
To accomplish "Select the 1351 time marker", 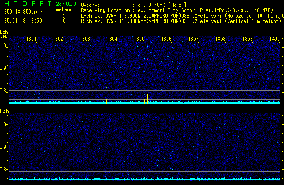I will click(31, 39).
